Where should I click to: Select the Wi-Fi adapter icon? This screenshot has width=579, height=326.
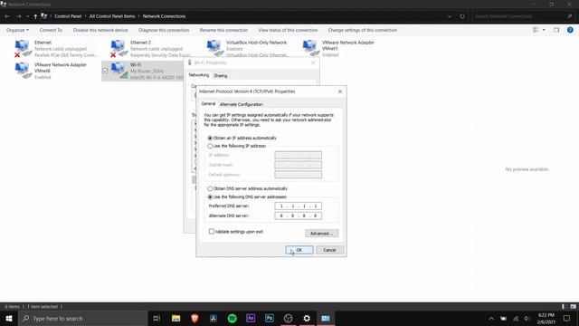coord(119,71)
